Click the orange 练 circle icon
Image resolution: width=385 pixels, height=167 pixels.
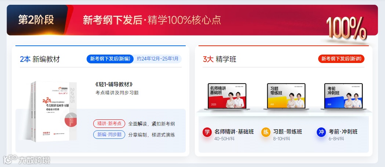[266, 132]
